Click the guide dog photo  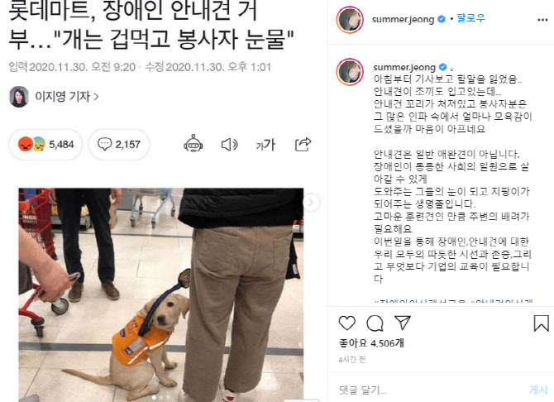tap(161, 294)
